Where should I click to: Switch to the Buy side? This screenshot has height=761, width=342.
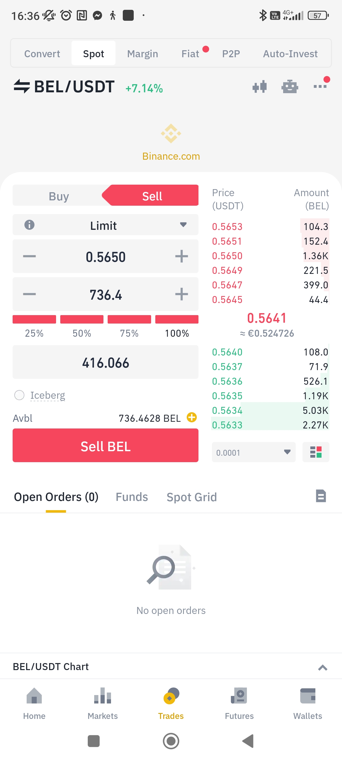pyautogui.click(x=58, y=196)
